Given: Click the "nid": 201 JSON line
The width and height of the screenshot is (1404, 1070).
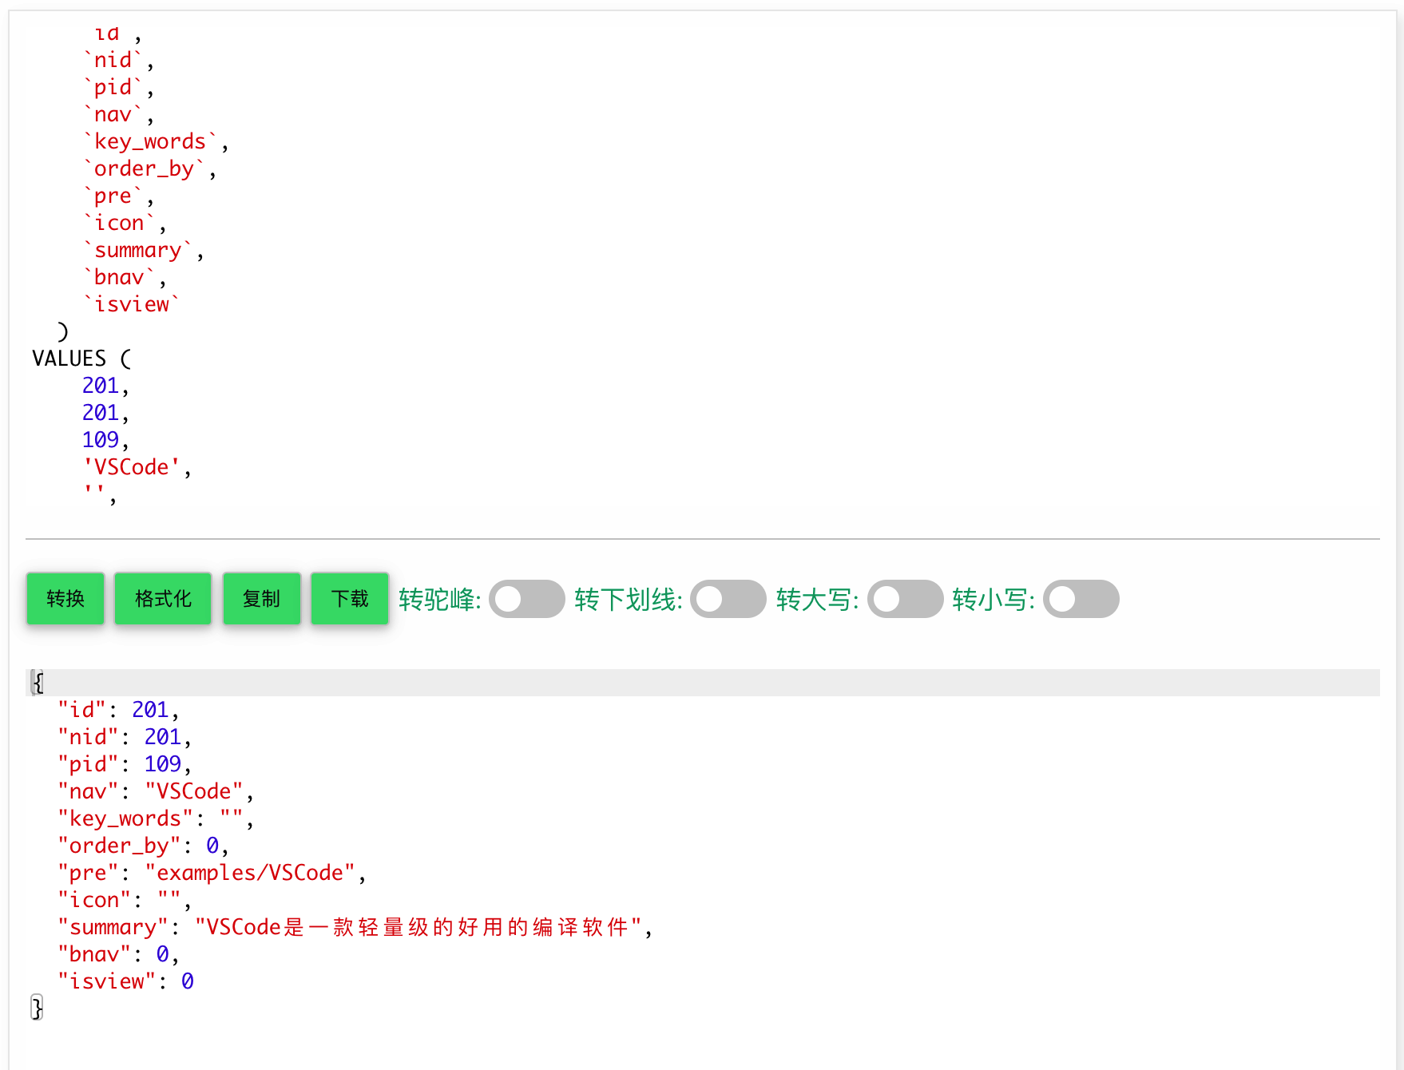Looking at the screenshot, I should click(x=125, y=737).
